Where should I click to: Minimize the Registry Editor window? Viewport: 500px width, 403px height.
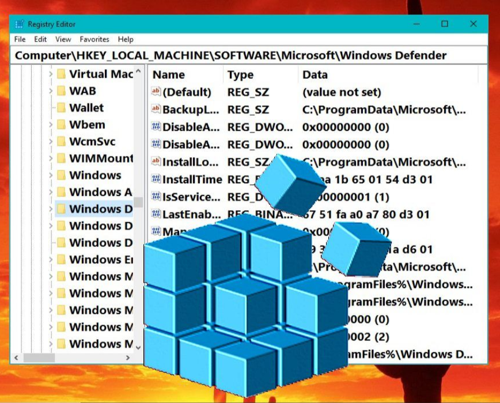[x=416, y=24]
